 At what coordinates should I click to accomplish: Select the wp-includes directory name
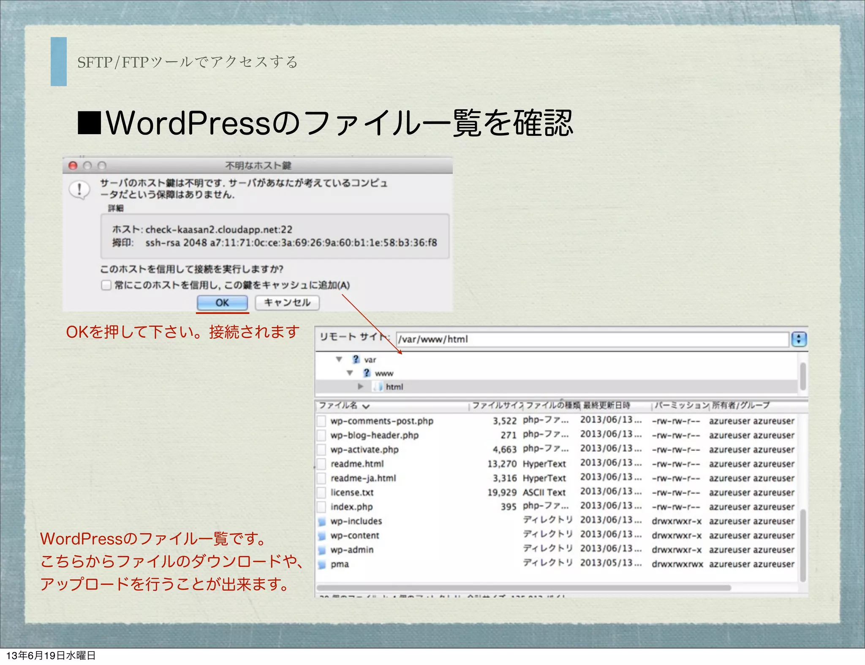click(x=356, y=521)
